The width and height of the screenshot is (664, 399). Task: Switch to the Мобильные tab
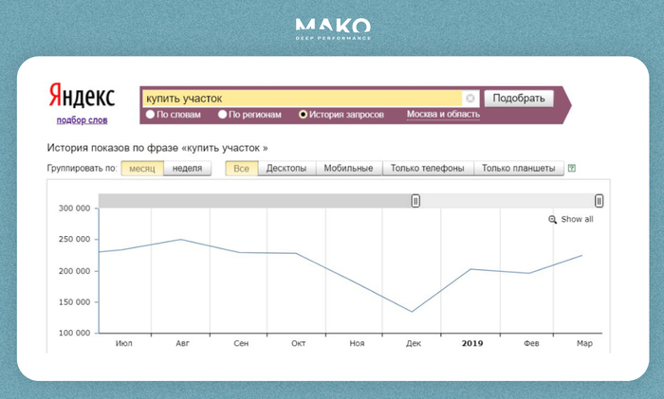(348, 169)
